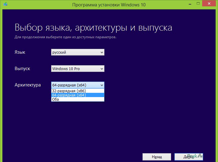This screenshot has width=218, height=162.
Task: Open the Язык dropdown showing русский
Action: click(x=78, y=52)
